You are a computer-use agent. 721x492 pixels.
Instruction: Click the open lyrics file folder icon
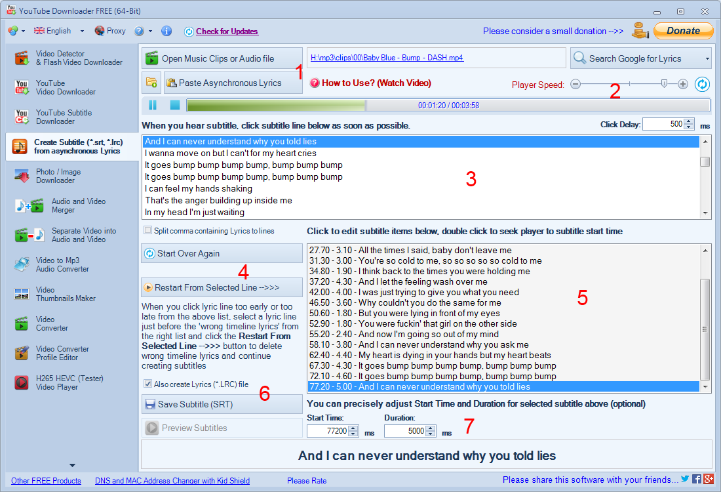click(151, 83)
